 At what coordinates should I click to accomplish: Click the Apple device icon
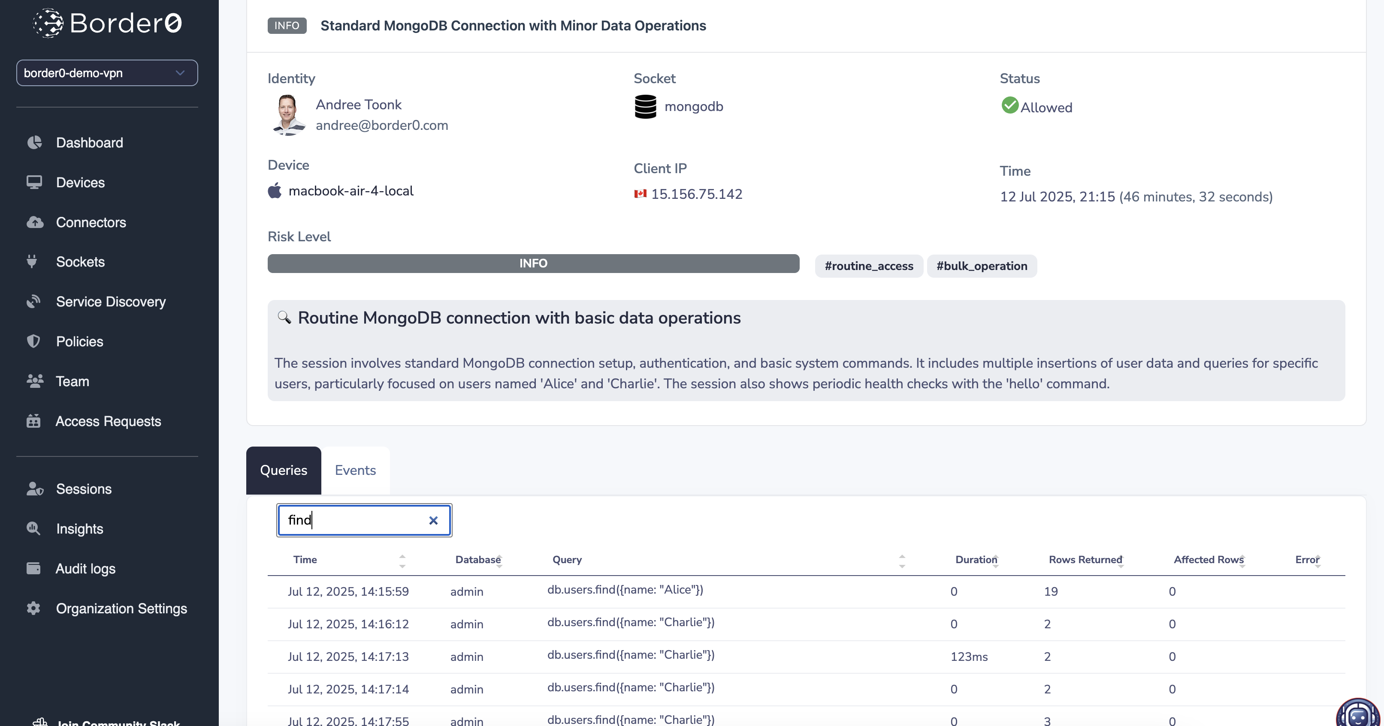275,190
